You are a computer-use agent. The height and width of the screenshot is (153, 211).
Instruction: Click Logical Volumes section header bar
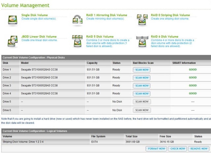point(106,131)
